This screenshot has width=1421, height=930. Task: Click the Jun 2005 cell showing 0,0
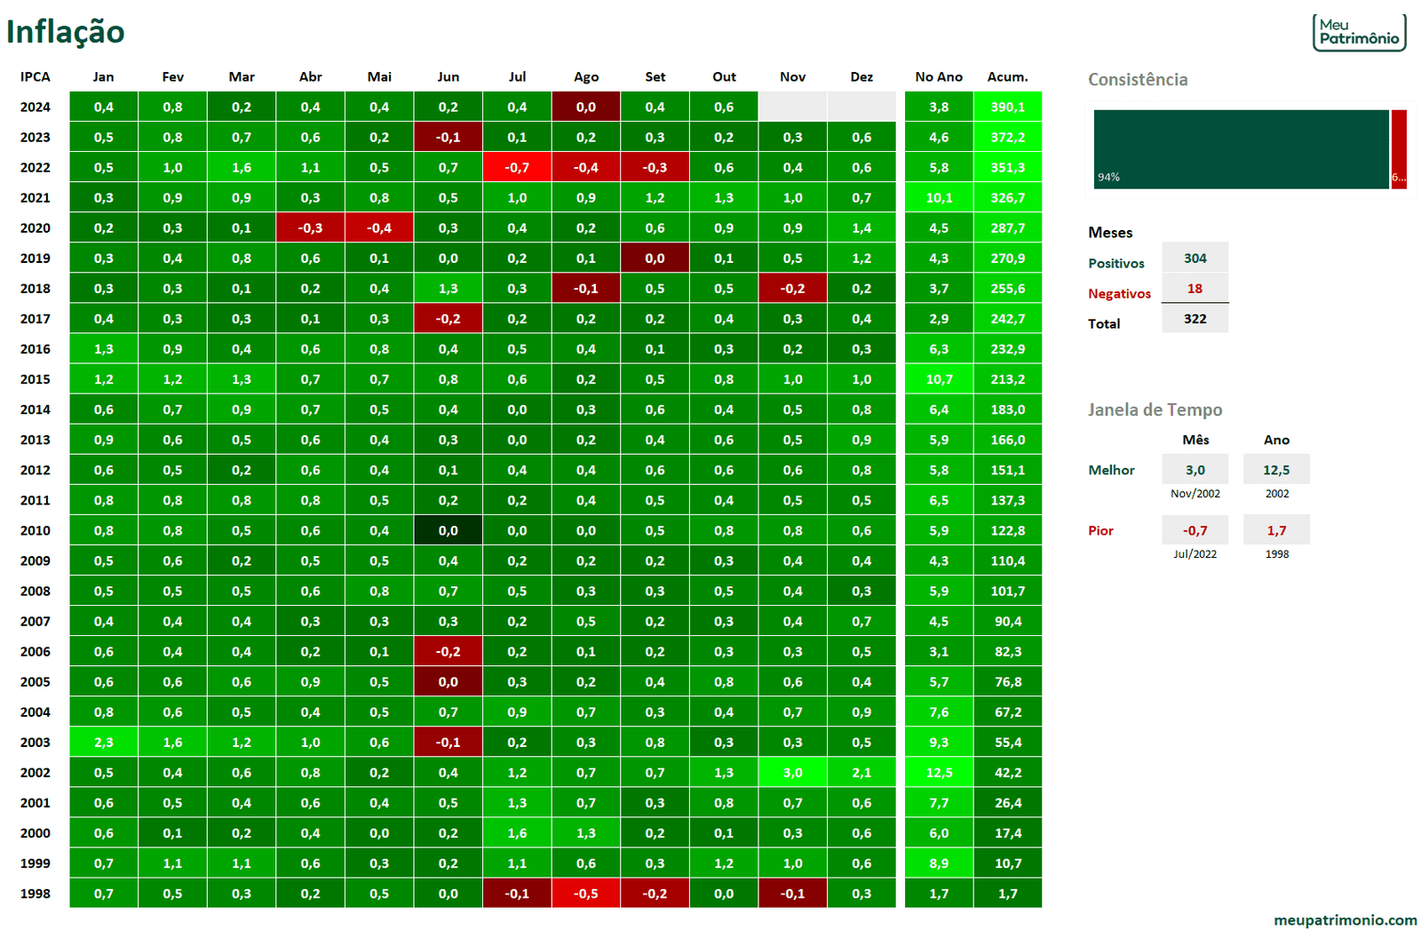pyautogui.click(x=449, y=682)
